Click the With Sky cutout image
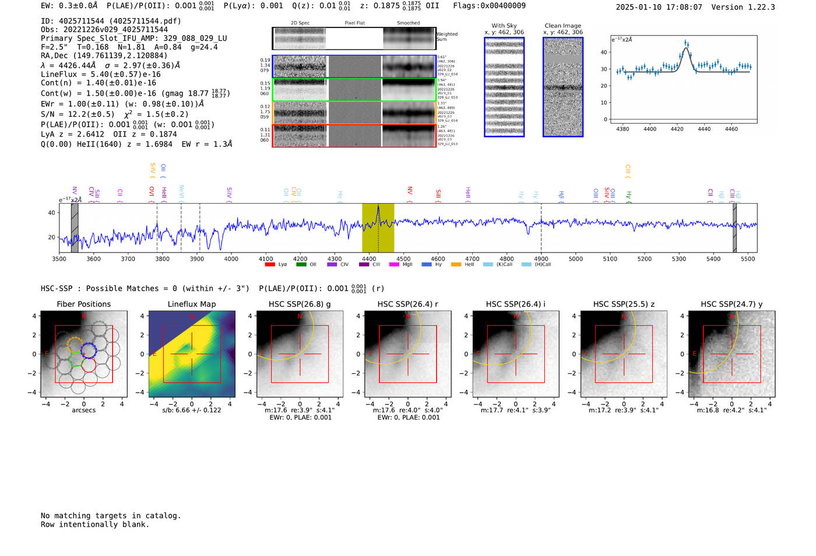This screenshot has height=556, width=816. point(504,87)
